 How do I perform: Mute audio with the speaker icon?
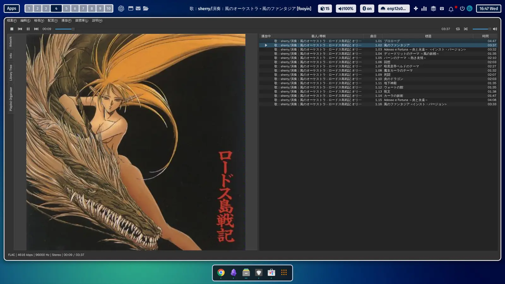[x=495, y=29]
